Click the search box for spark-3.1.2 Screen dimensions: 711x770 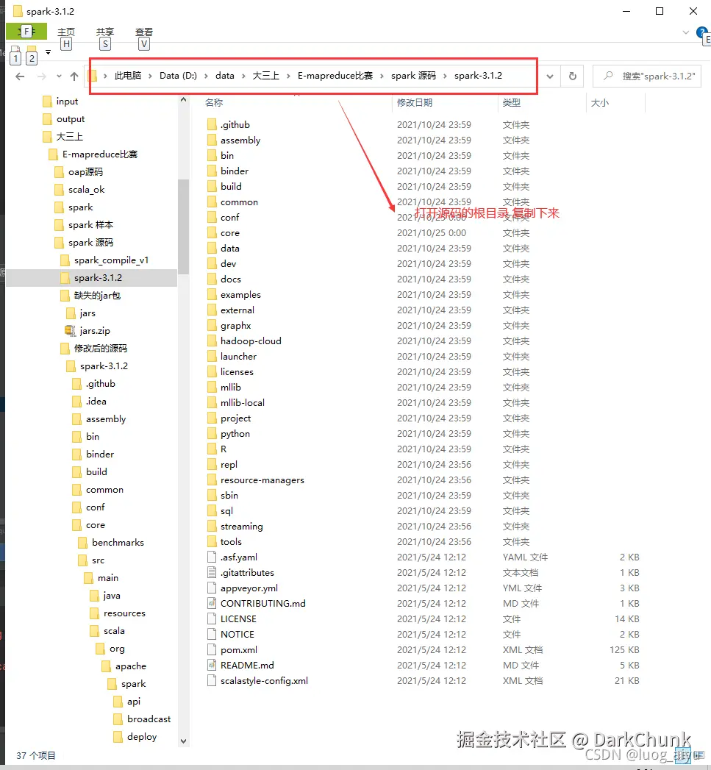647,76
